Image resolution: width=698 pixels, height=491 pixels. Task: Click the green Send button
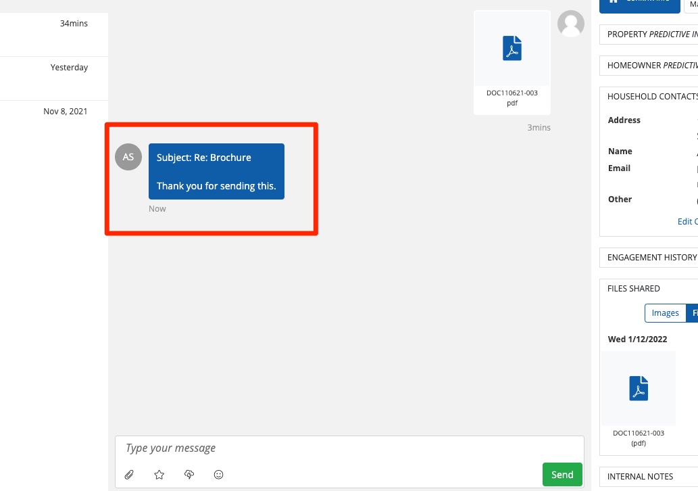pos(562,475)
